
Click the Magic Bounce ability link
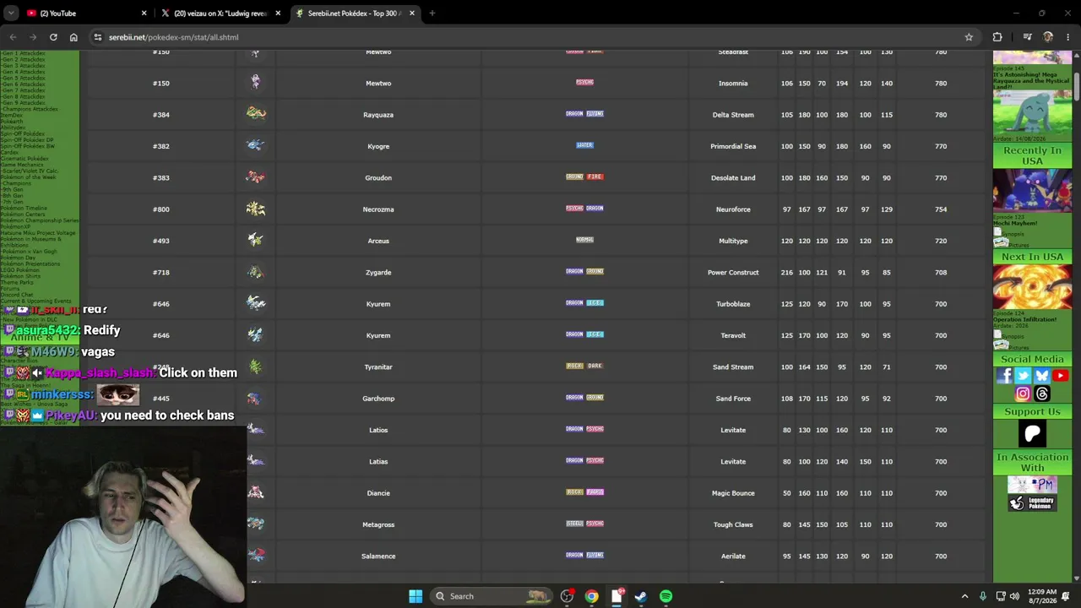[733, 493]
